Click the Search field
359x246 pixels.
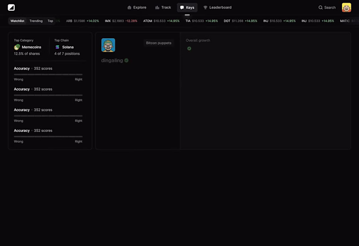click(x=327, y=8)
